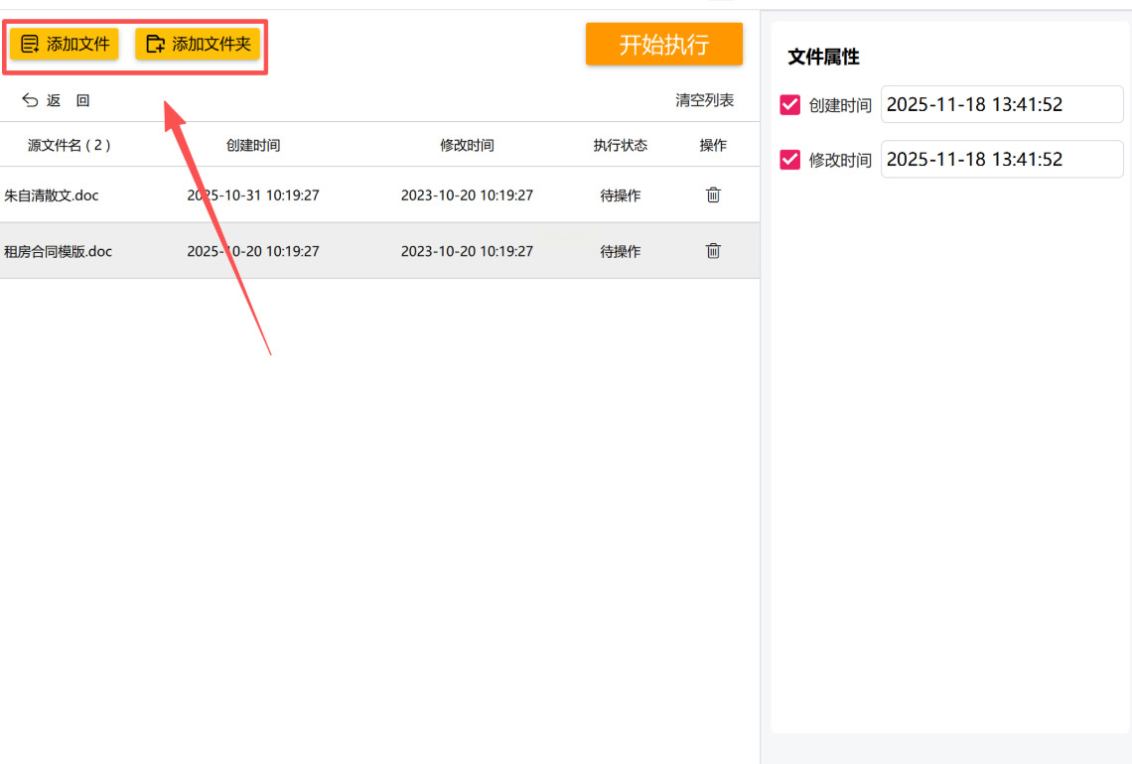
Task: Click the 执行状态 column header
Action: tap(621, 145)
